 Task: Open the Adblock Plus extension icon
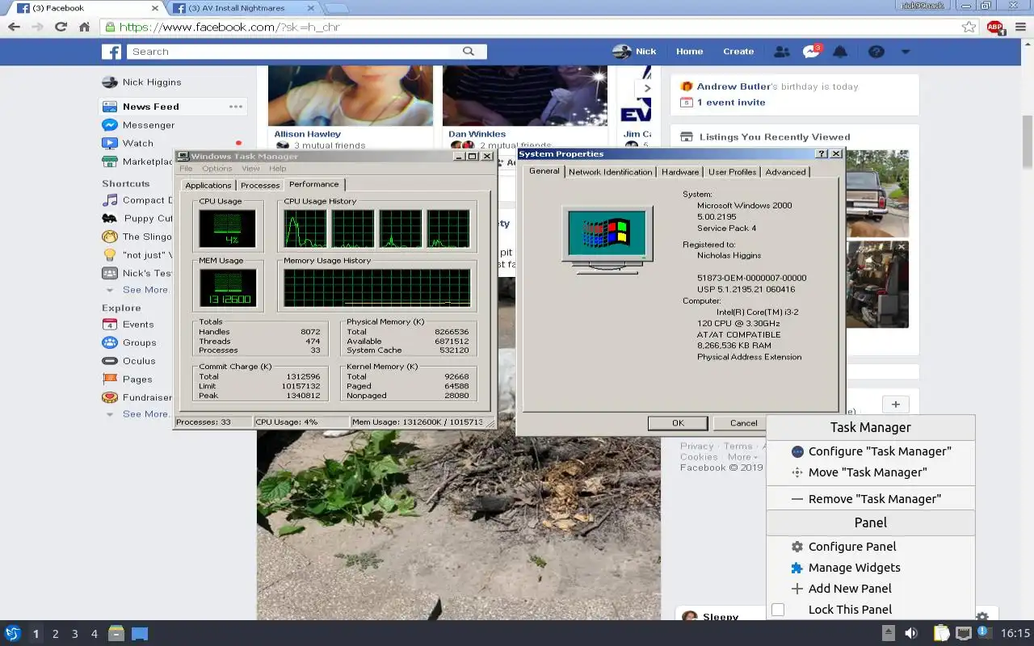[994, 27]
